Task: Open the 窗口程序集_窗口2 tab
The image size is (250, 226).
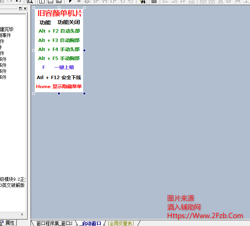Action: pos(54,223)
